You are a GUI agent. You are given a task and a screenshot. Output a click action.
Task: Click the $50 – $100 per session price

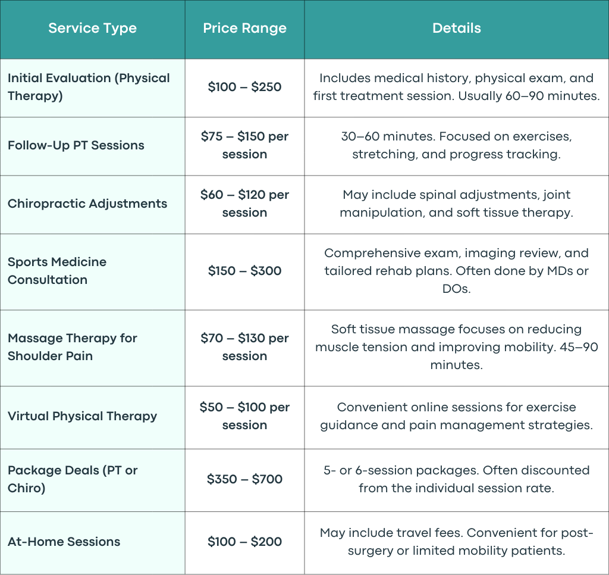(244, 417)
